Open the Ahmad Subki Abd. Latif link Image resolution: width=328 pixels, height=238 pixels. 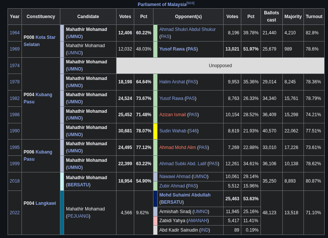pos(182,164)
